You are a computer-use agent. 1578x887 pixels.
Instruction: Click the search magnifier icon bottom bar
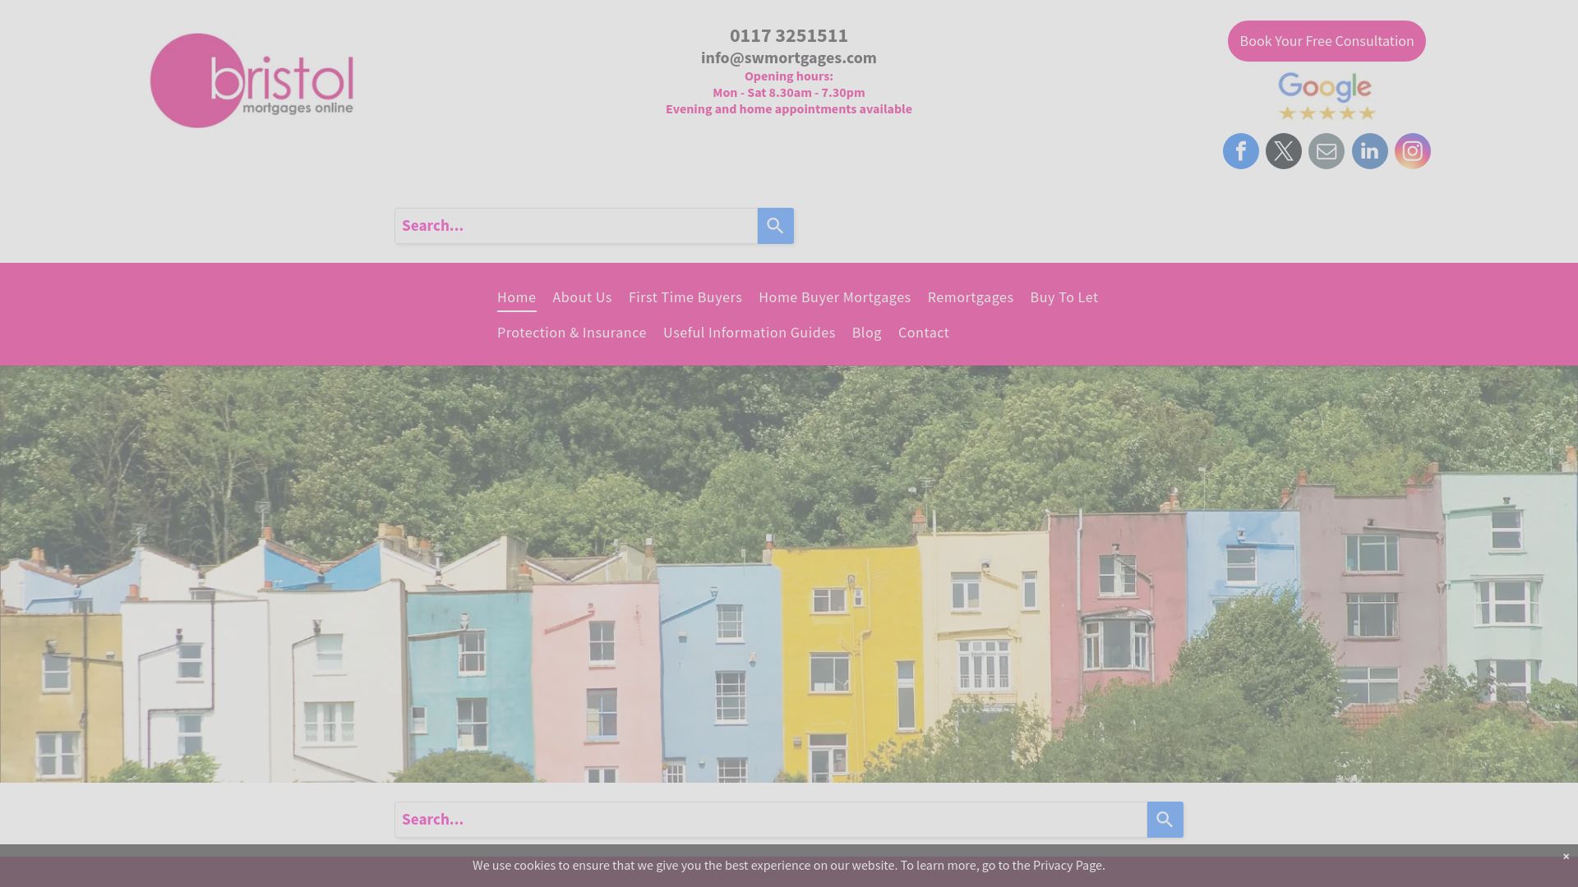point(1165,819)
